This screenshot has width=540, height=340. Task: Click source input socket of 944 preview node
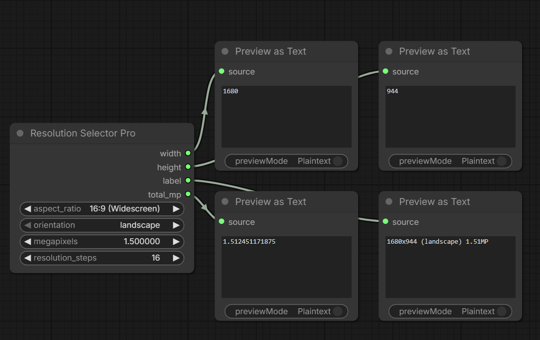[386, 71]
